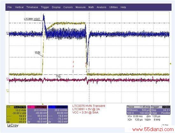This screenshot has height=133, width=175.
Task: Click the pink C2 channel descriptor box
Action: 37,114
